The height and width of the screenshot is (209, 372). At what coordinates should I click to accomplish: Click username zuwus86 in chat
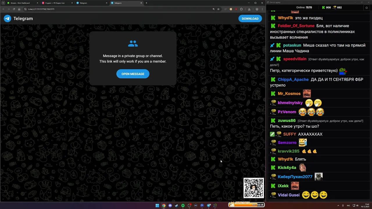(x=287, y=120)
